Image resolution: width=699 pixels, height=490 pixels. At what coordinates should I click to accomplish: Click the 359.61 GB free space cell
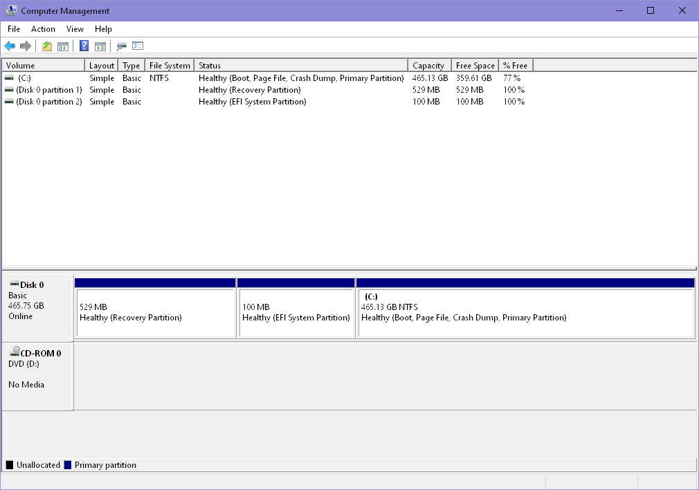[473, 78]
